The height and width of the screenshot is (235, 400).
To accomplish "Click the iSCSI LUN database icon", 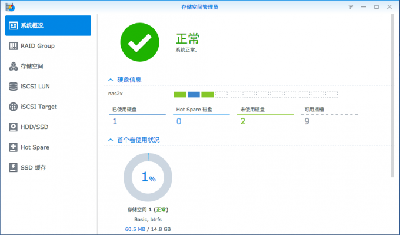I will 14,87.
